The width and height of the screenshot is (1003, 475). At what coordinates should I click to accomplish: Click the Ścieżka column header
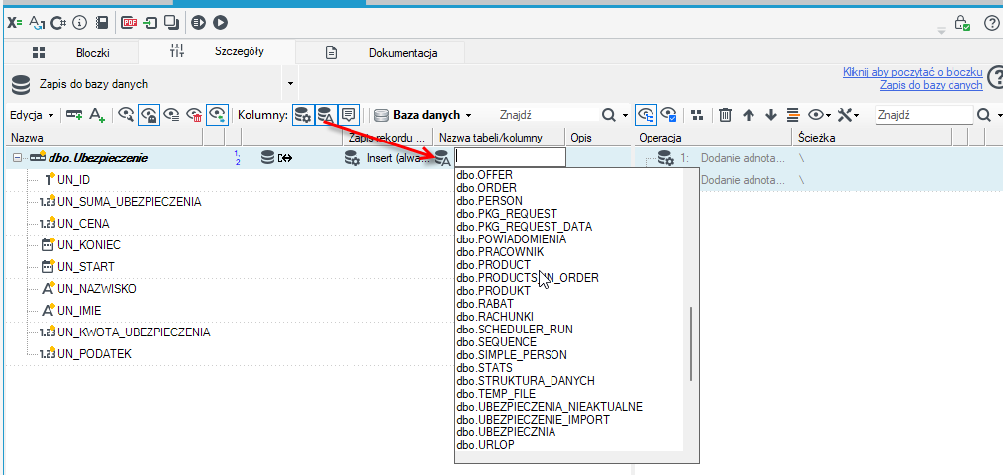click(x=872, y=137)
